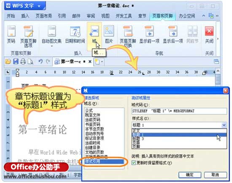This screenshot has height=183, width=232.
Task: Open the 邮件 tab
Action: pos(76,16)
